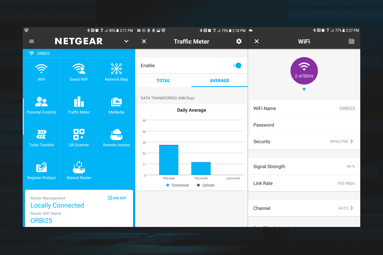The image size is (383, 255).
Task: Tap the LOG OUT button
Action: 117,198
